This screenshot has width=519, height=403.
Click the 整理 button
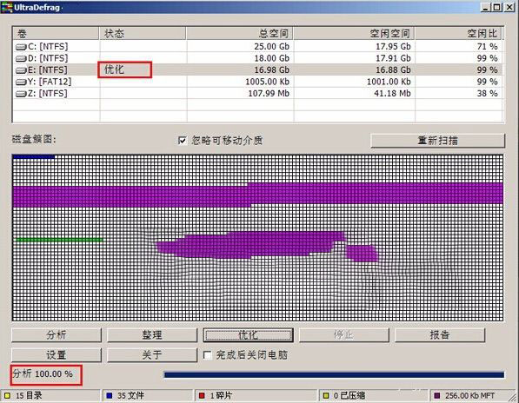coord(152,335)
